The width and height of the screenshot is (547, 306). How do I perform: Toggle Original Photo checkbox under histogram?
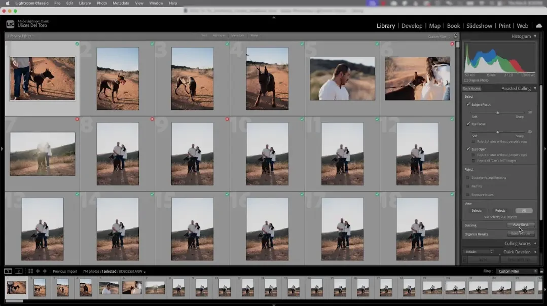point(466,81)
